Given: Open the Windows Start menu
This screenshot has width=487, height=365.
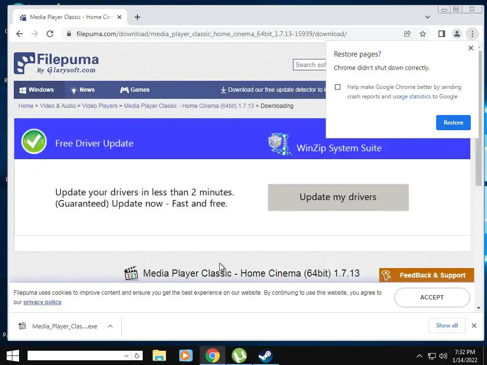Looking at the screenshot, I should tap(13, 355).
